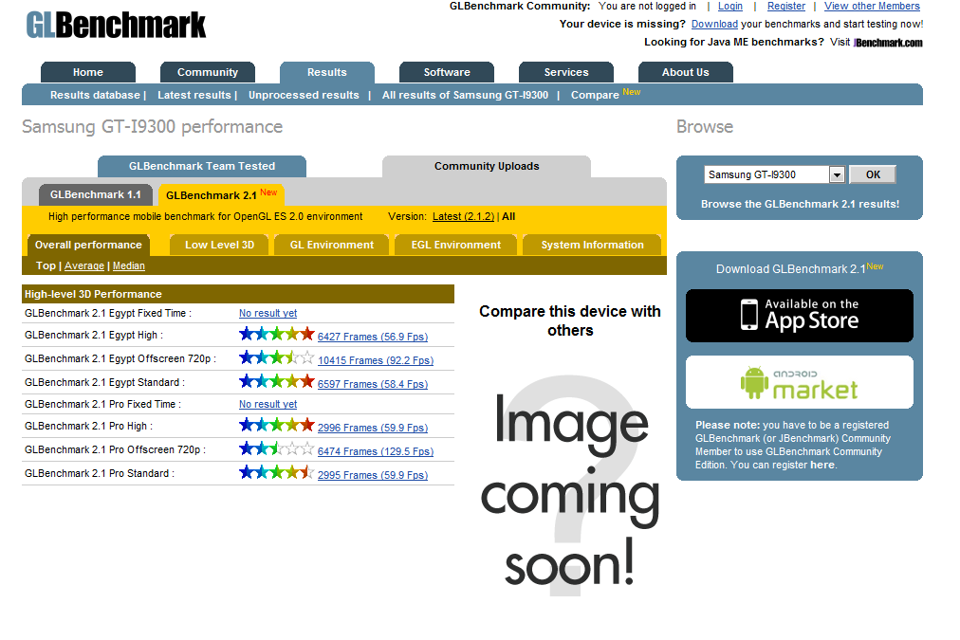Click the Pro Offscreen 720p star rating

click(x=277, y=449)
